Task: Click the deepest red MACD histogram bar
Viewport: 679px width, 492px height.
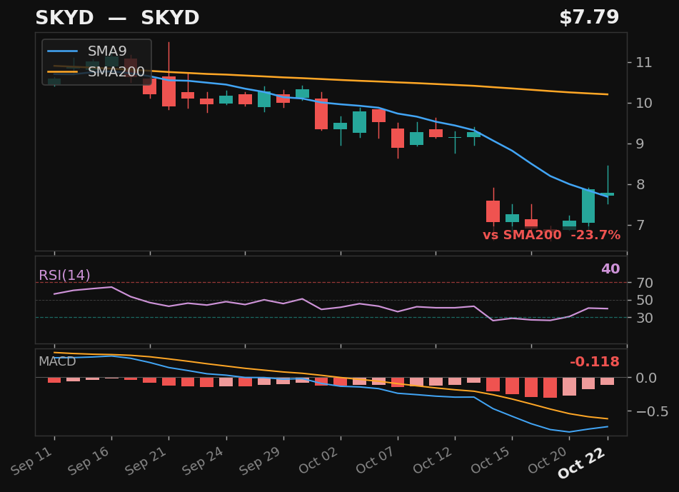Action: click(550, 388)
